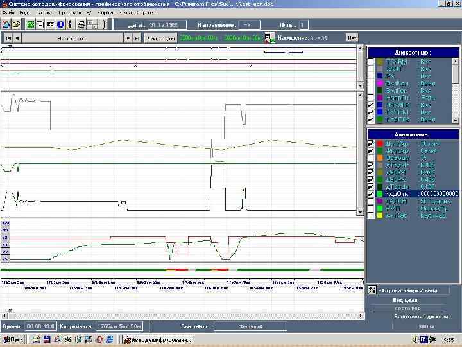Jump to first record navigation button

pyautogui.click(x=9, y=38)
